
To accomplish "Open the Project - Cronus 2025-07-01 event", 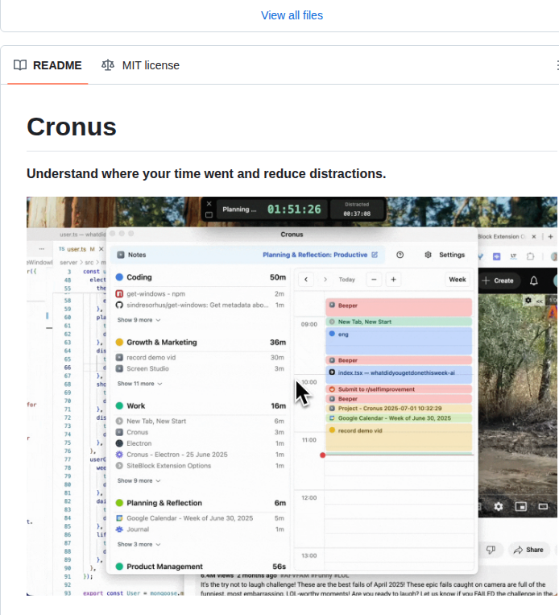I will (399, 409).
